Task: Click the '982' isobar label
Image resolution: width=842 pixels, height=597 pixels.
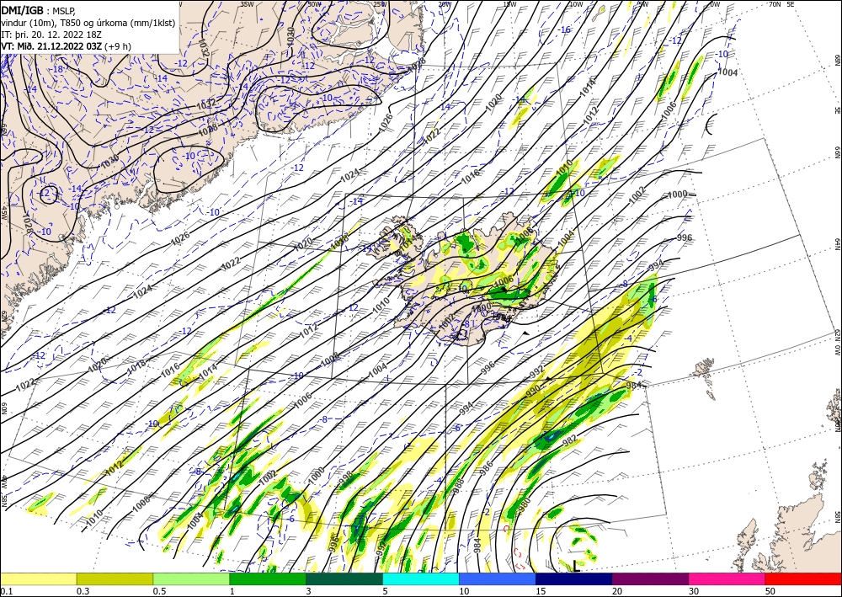Action: coord(570,440)
